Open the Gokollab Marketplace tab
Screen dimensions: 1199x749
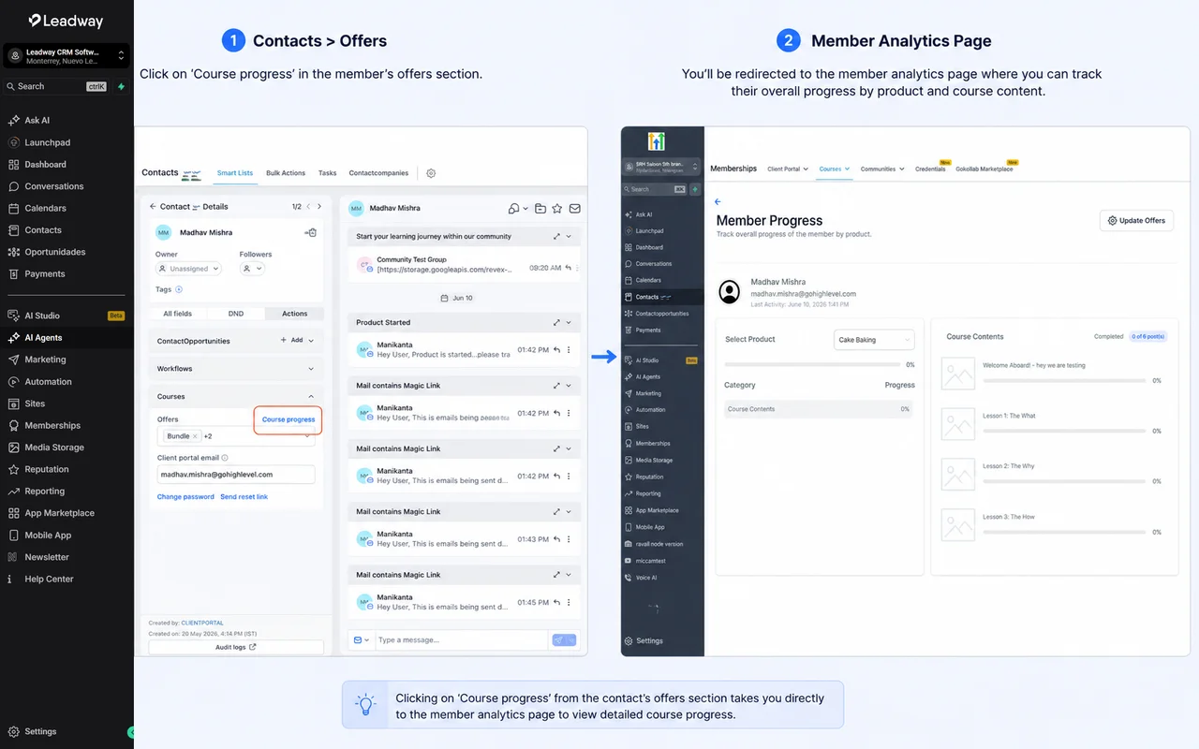(984, 169)
